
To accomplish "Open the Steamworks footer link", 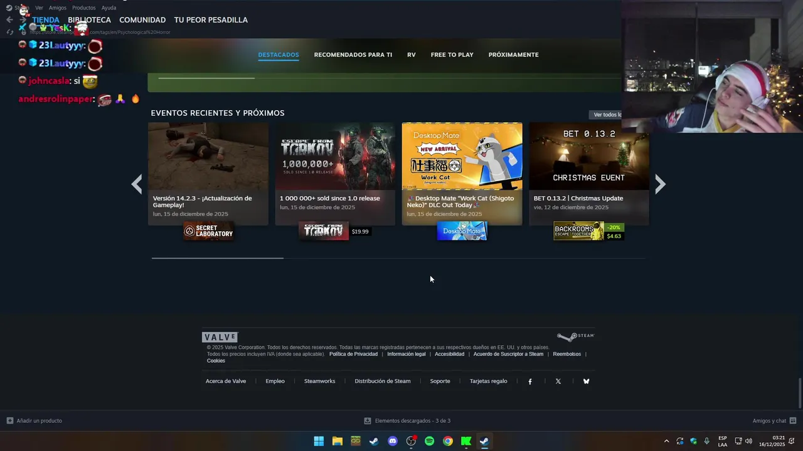I will click(x=320, y=381).
